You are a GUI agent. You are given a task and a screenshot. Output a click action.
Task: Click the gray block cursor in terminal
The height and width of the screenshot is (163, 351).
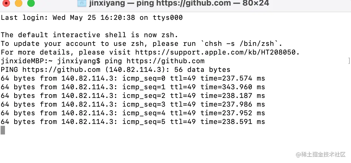[3, 130]
